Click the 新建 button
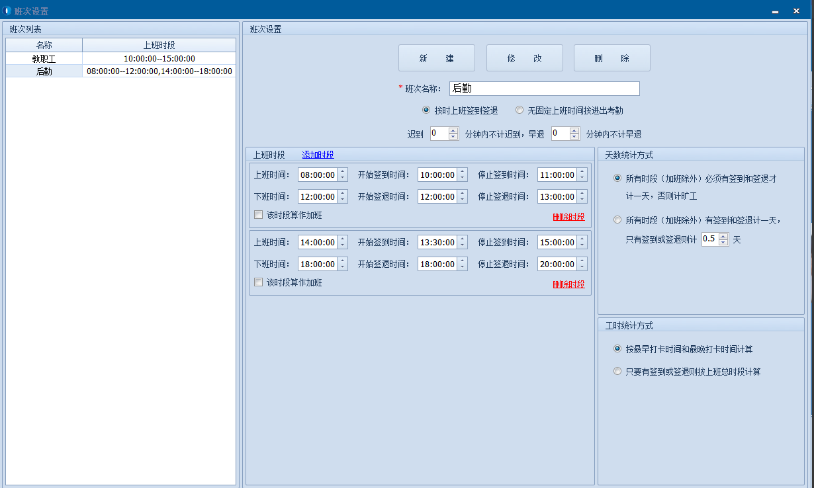 tap(436, 58)
